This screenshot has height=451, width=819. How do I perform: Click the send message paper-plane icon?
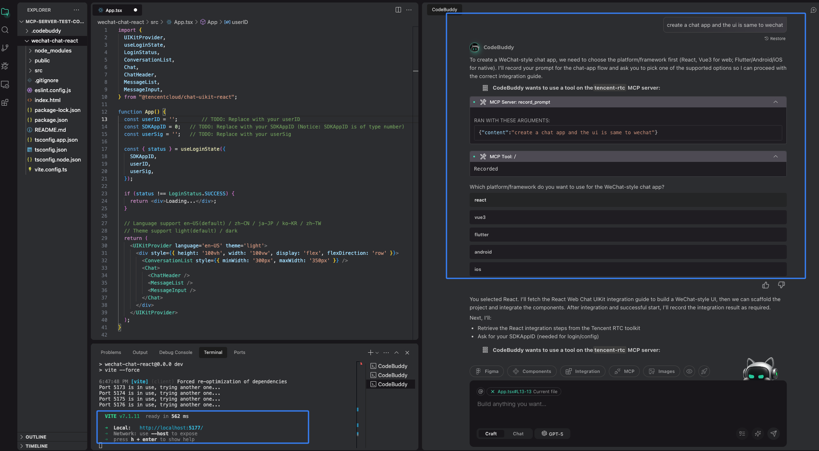pos(774,433)
